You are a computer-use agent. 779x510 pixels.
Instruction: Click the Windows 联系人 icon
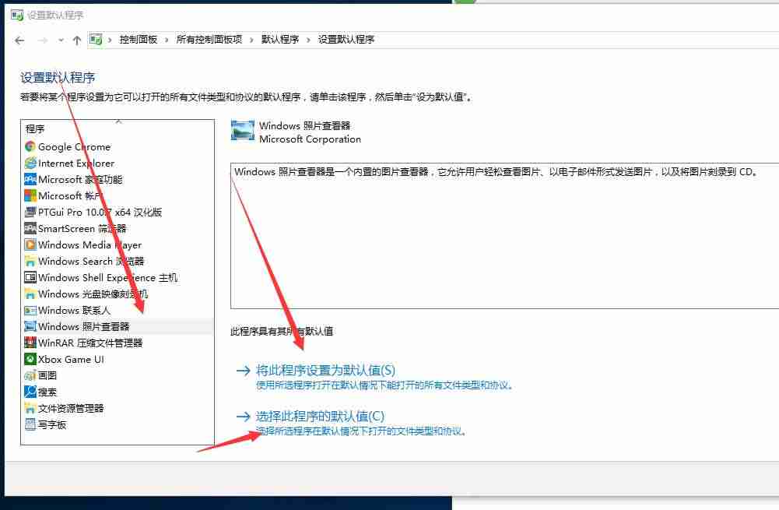click(x=30, y=310)
